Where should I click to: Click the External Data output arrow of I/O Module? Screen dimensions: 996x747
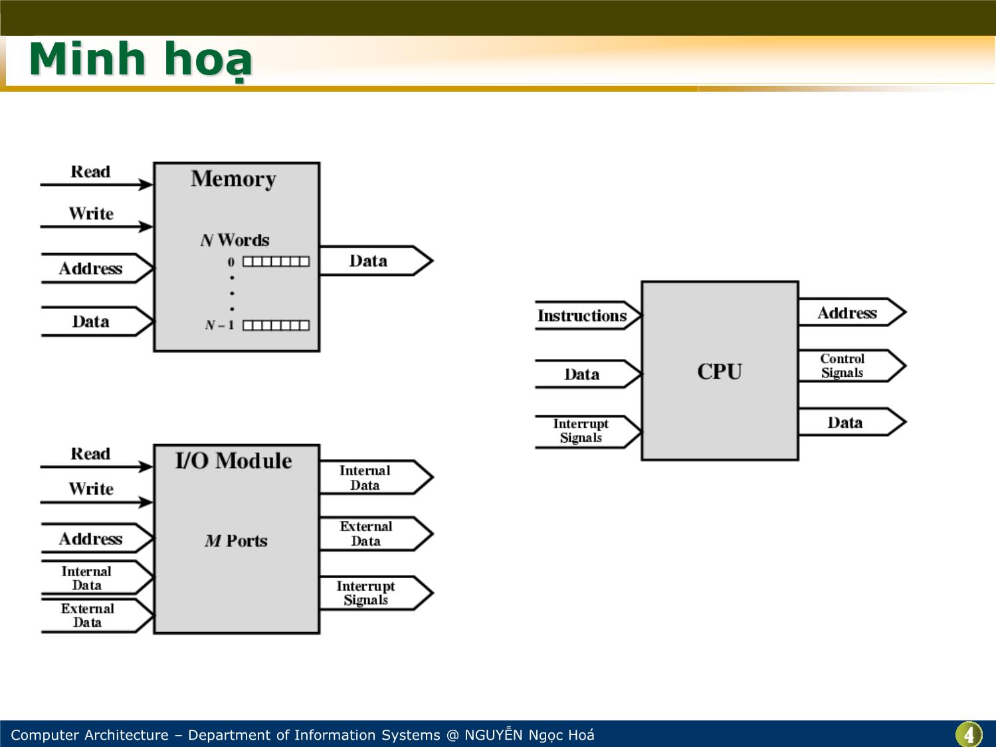(376, 534)
